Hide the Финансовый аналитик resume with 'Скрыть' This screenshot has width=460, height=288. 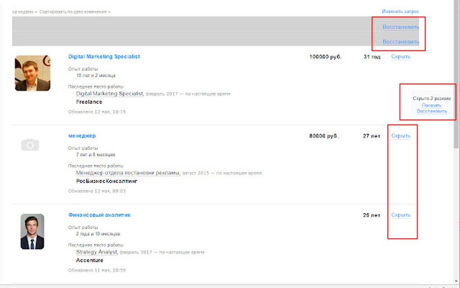pyautogui.click(x=400, y=215)
